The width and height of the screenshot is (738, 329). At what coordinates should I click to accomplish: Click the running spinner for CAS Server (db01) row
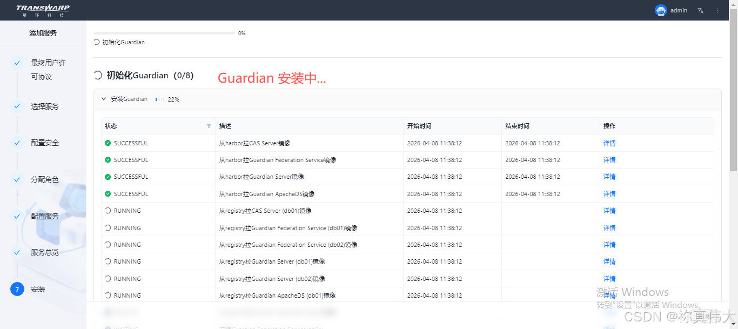click(108, 211)
